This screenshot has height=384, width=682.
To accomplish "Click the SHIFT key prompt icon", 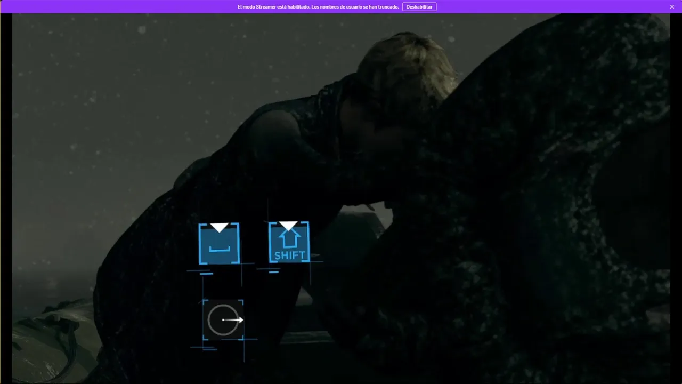I will click(x=289, y=242).
